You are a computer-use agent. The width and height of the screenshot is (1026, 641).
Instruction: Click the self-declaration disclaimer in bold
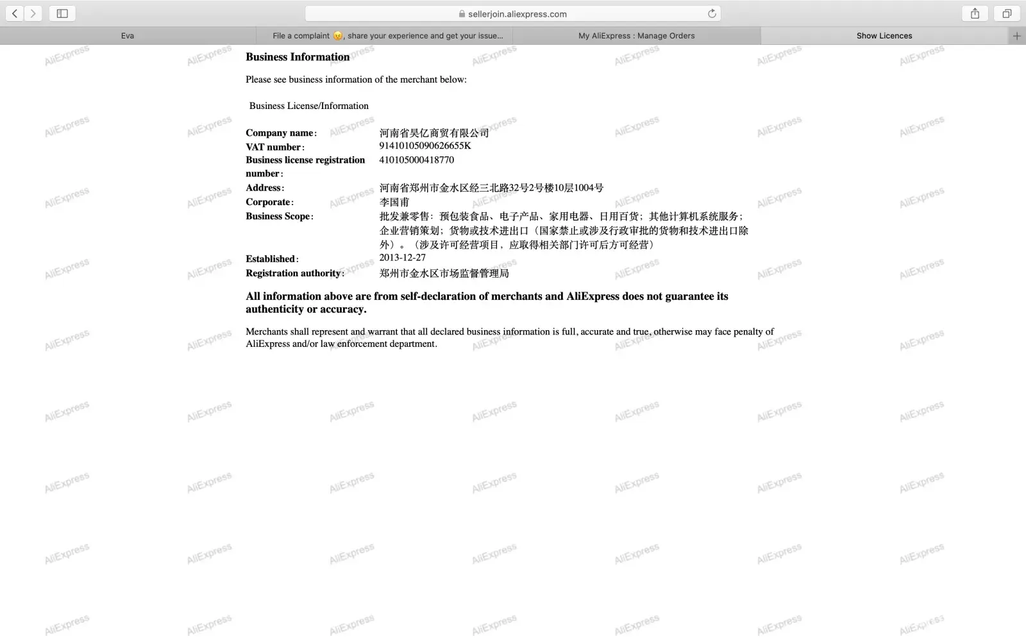[x=487, y=303]
